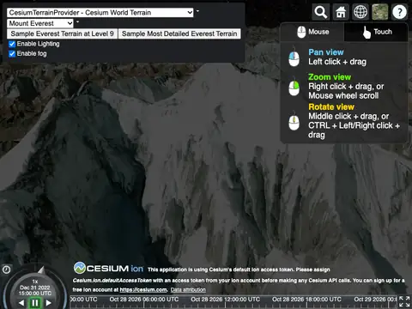This screenshot has height=309, width=412.
Task: Open the cesium.com link
Action: pyautogui.click(x=143, y=289)
